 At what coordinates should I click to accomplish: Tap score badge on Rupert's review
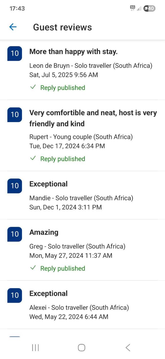tap(15, 114)
